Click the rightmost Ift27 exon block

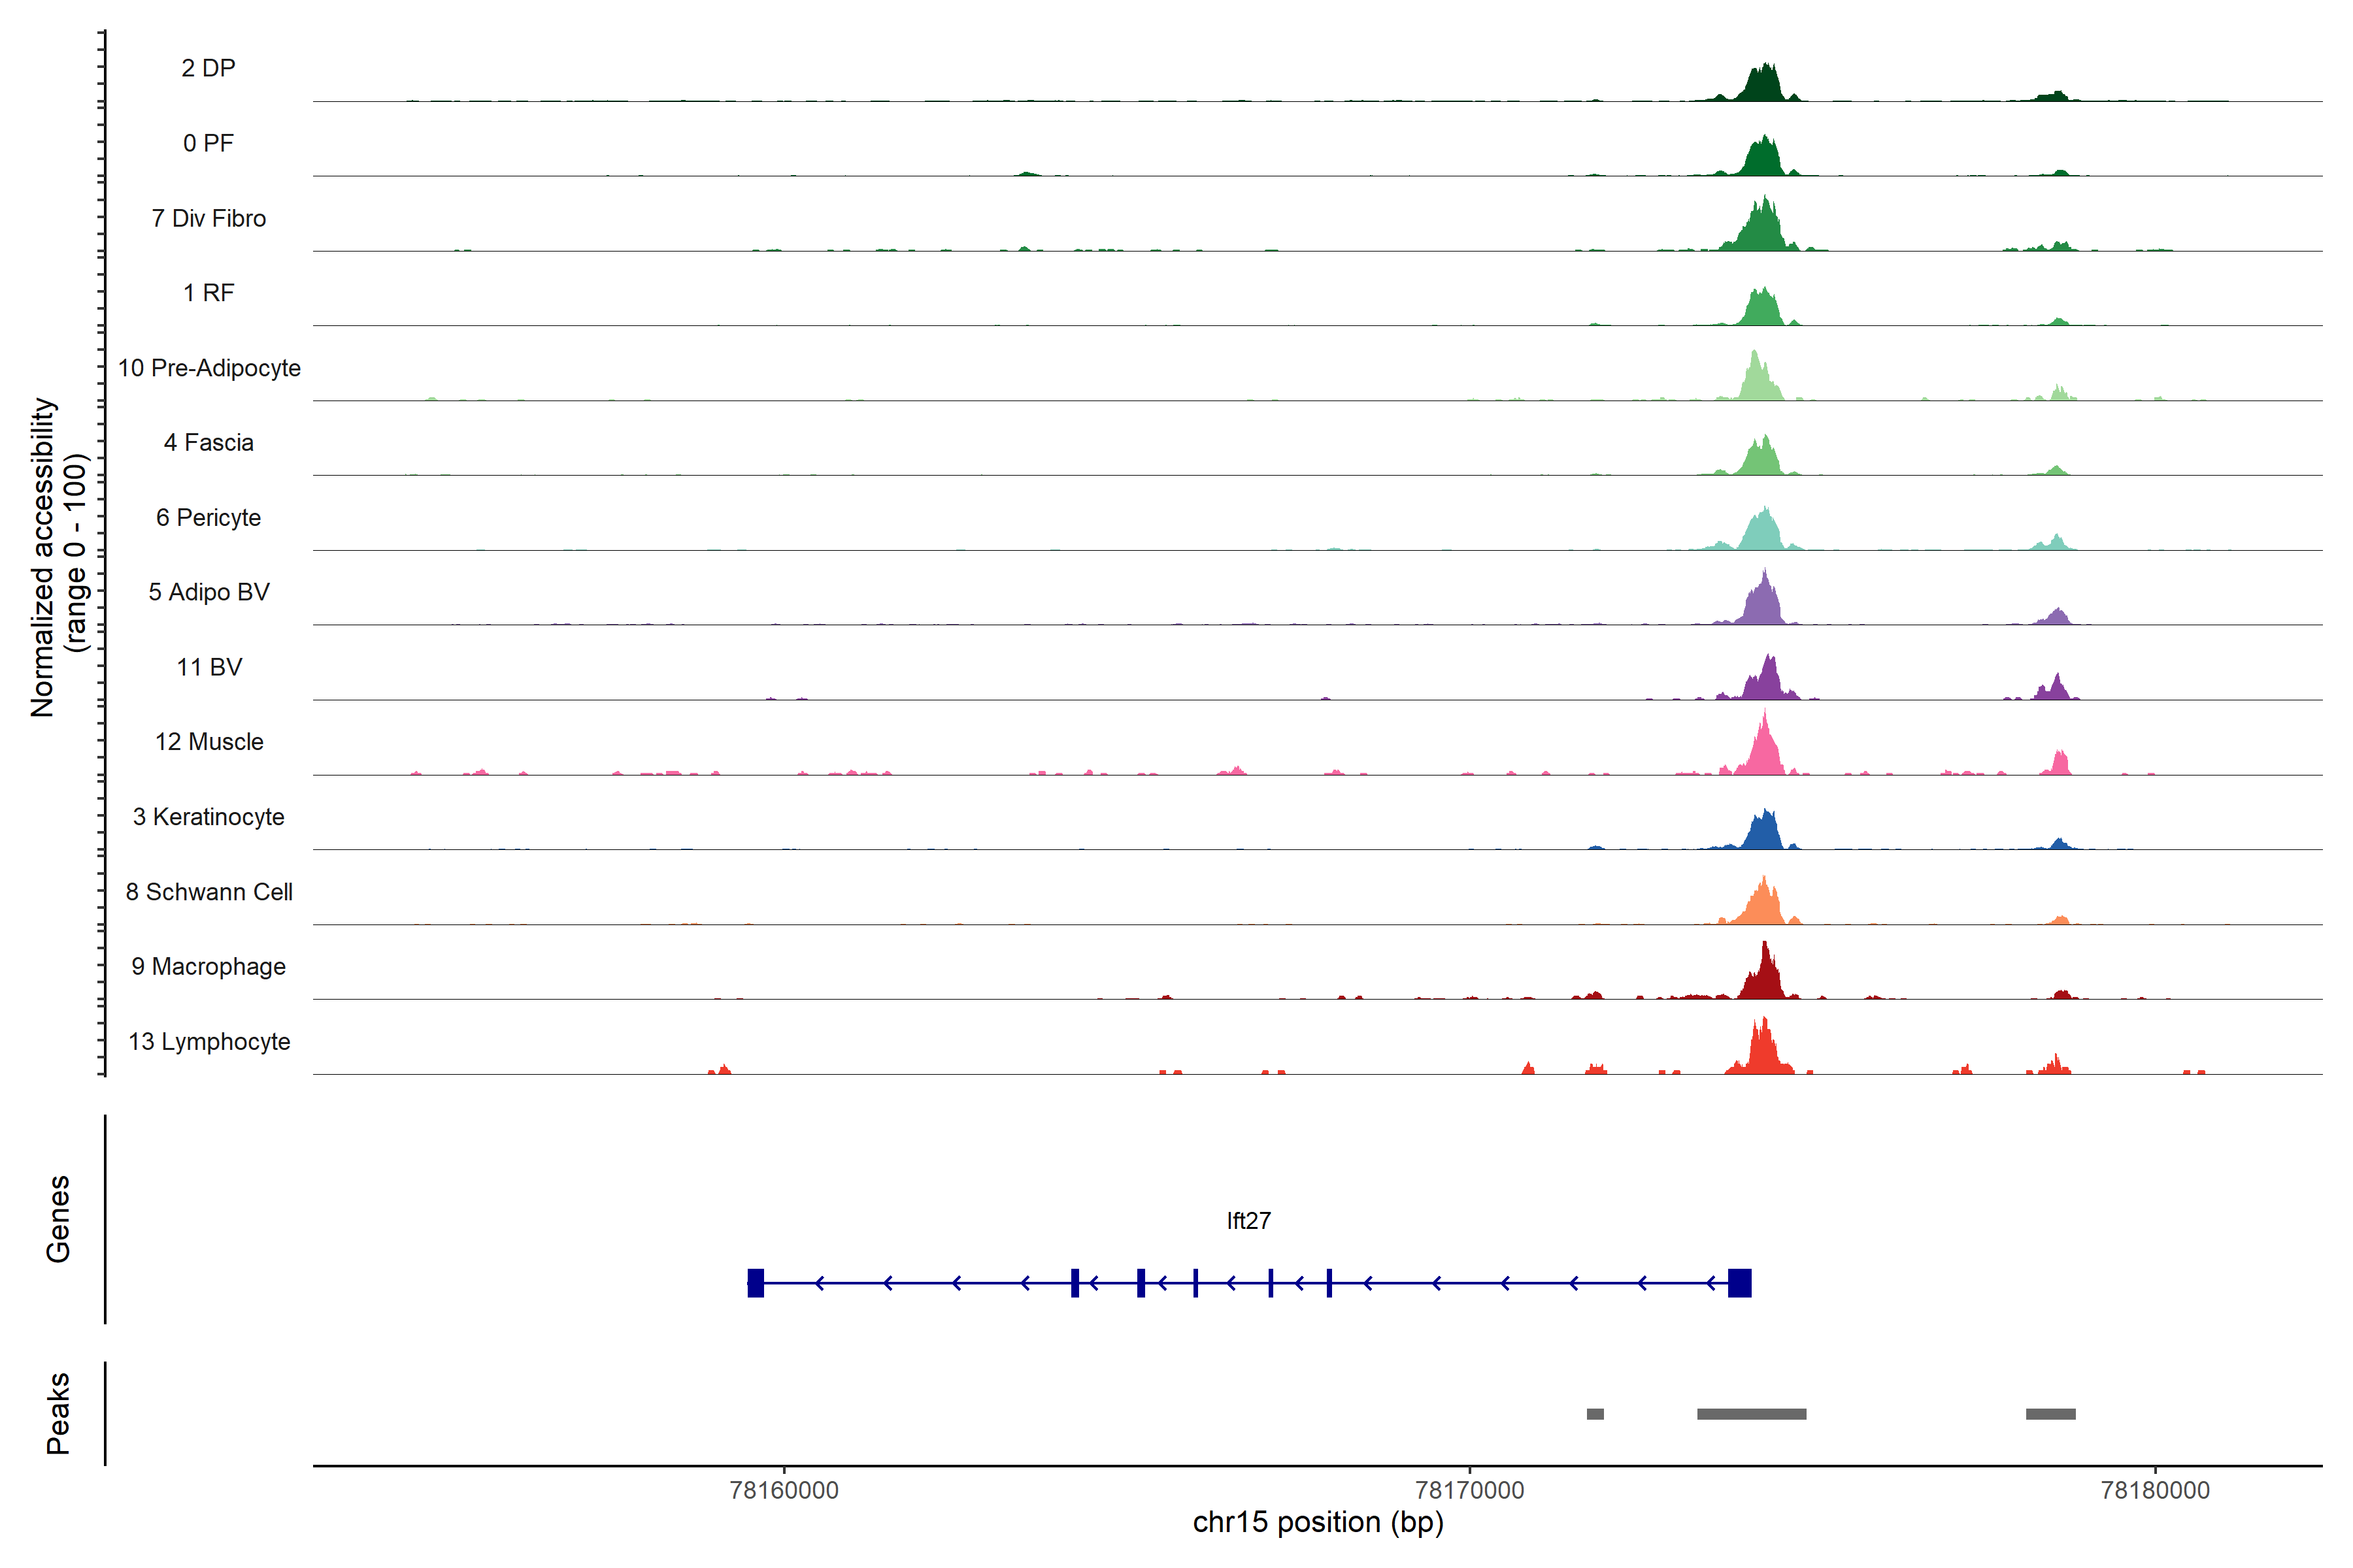(x=1740, y=1283)
